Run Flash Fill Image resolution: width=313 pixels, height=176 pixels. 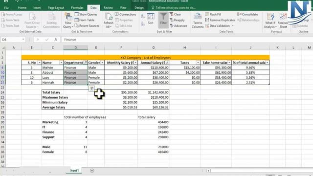click(x=213, y=14)
